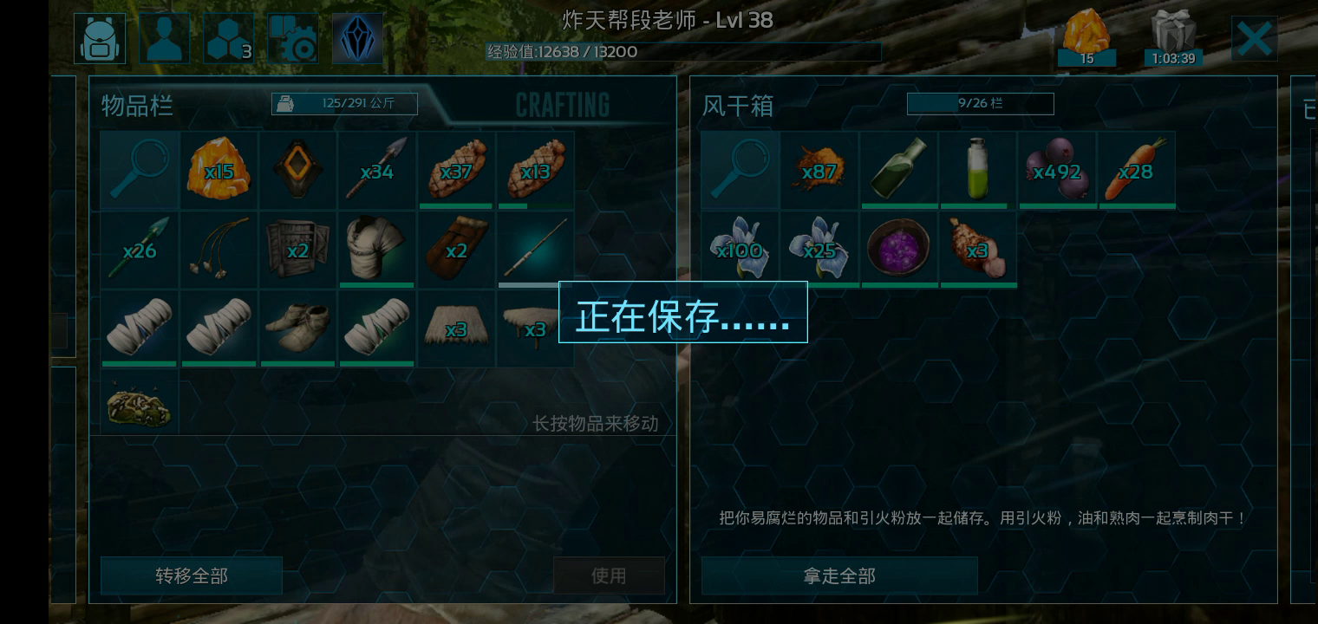Select the berries stack x492
The height and width of the screenshot is (624, 1318).
point(1058,171)
